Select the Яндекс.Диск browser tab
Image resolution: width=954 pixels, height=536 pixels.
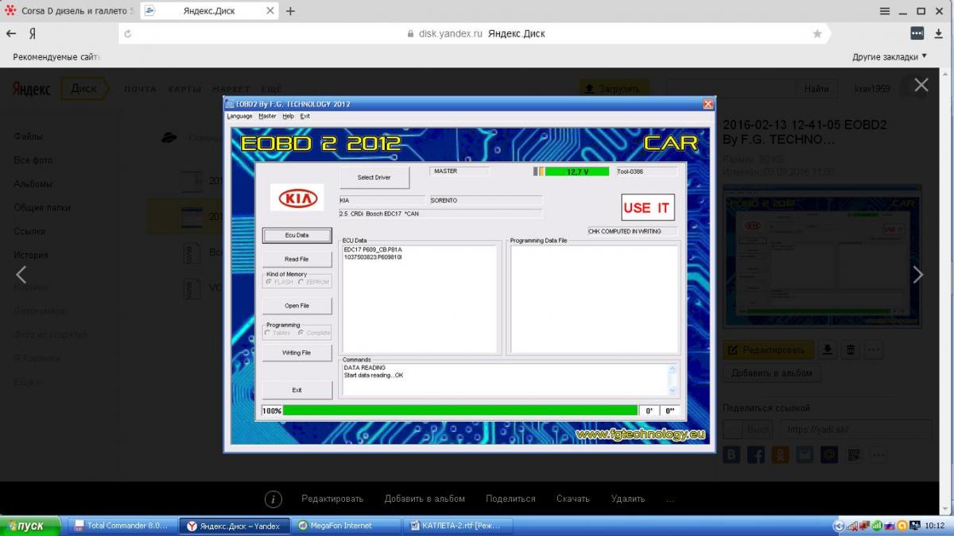click(208, 11)
